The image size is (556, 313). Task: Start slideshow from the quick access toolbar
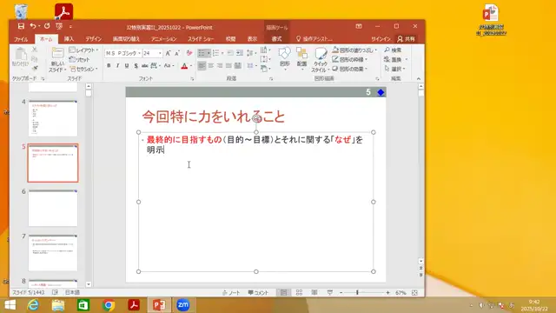pyautogui.click(x=59, y=26)
